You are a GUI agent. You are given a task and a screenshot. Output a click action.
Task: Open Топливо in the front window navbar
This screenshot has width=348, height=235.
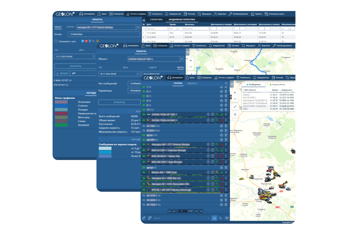pos(278,78)
